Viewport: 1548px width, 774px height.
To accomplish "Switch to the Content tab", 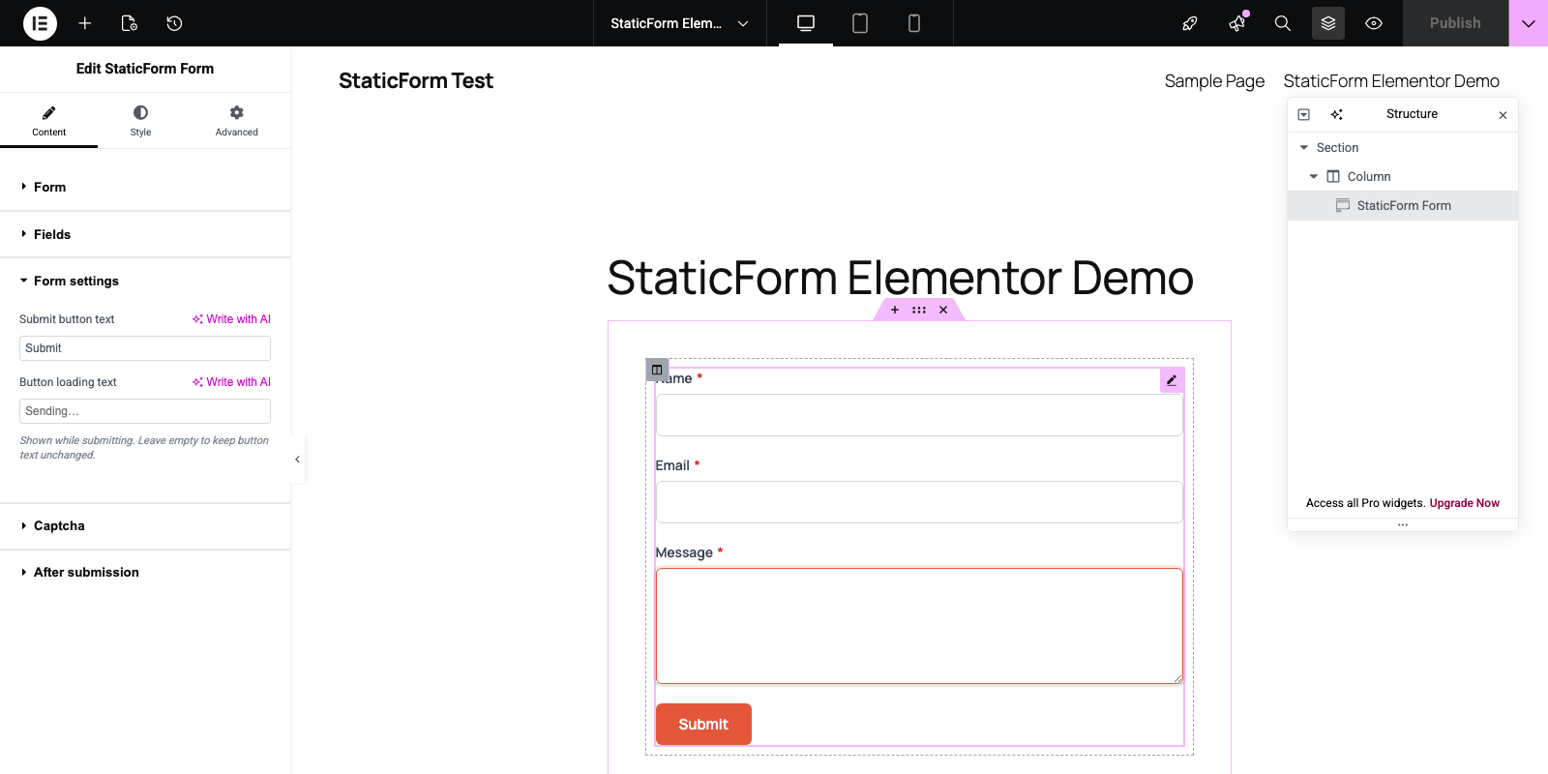I will pyautogui.click(x=48, y=121).
